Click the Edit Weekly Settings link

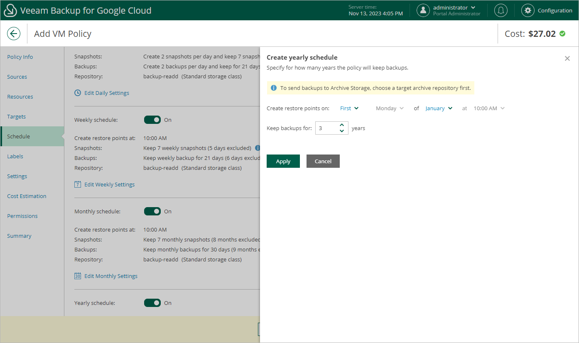pyautogui.click(x=109, y=184)
